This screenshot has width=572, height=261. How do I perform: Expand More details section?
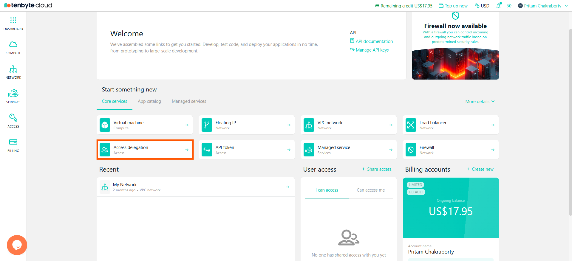click(480, 102)
